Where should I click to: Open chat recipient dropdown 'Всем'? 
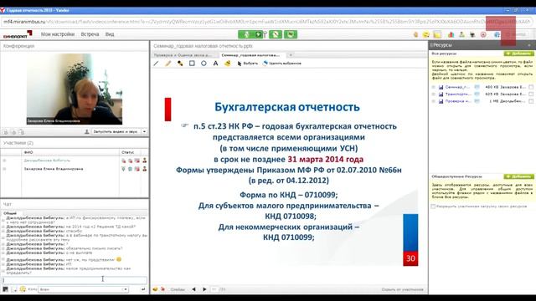[x=83, y=289]
